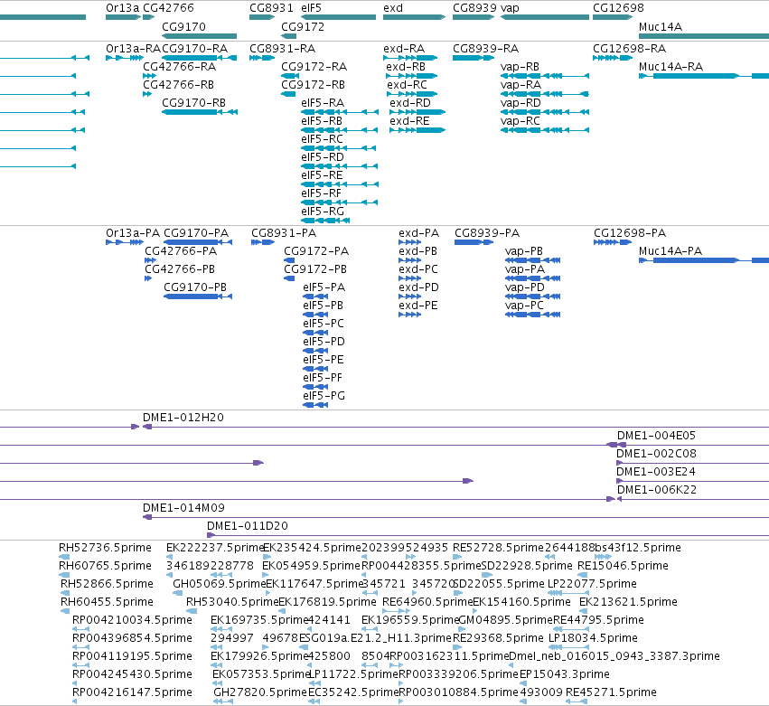The height and width of the screenshot is (706, 769).
Task: Select EST LP18034.5prime
Action: 569,647
